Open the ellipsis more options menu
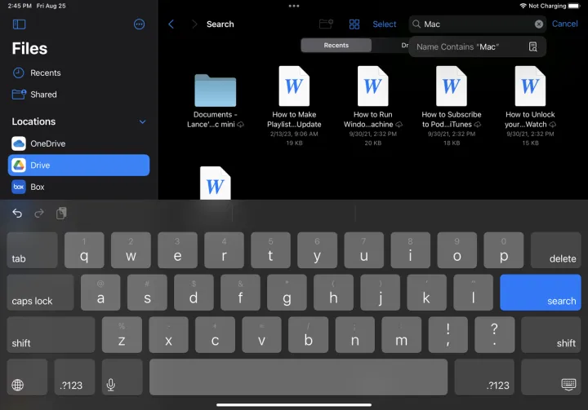The image size is (588, 410). click(x=139, y=24)
